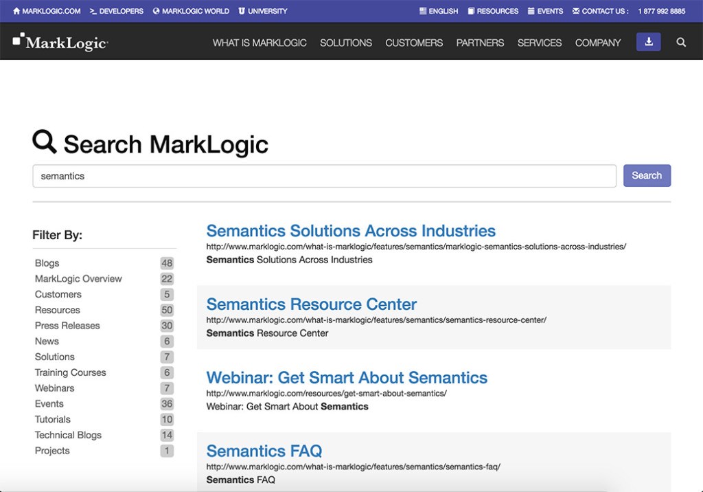Open EVENTS in top bar
Image resolution: width=703 pixels, height=492 pixels.
tap(545, 11)
